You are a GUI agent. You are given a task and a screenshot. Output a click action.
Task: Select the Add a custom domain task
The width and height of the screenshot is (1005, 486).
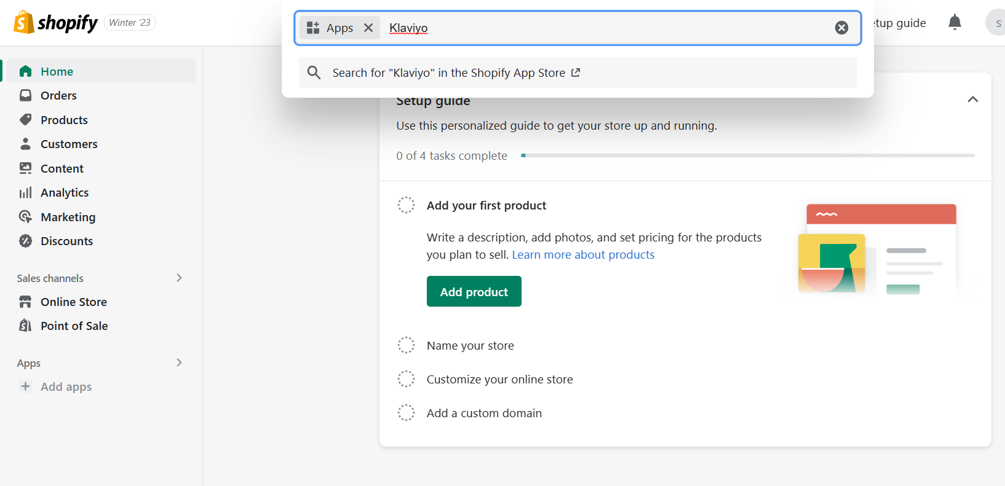484,413
